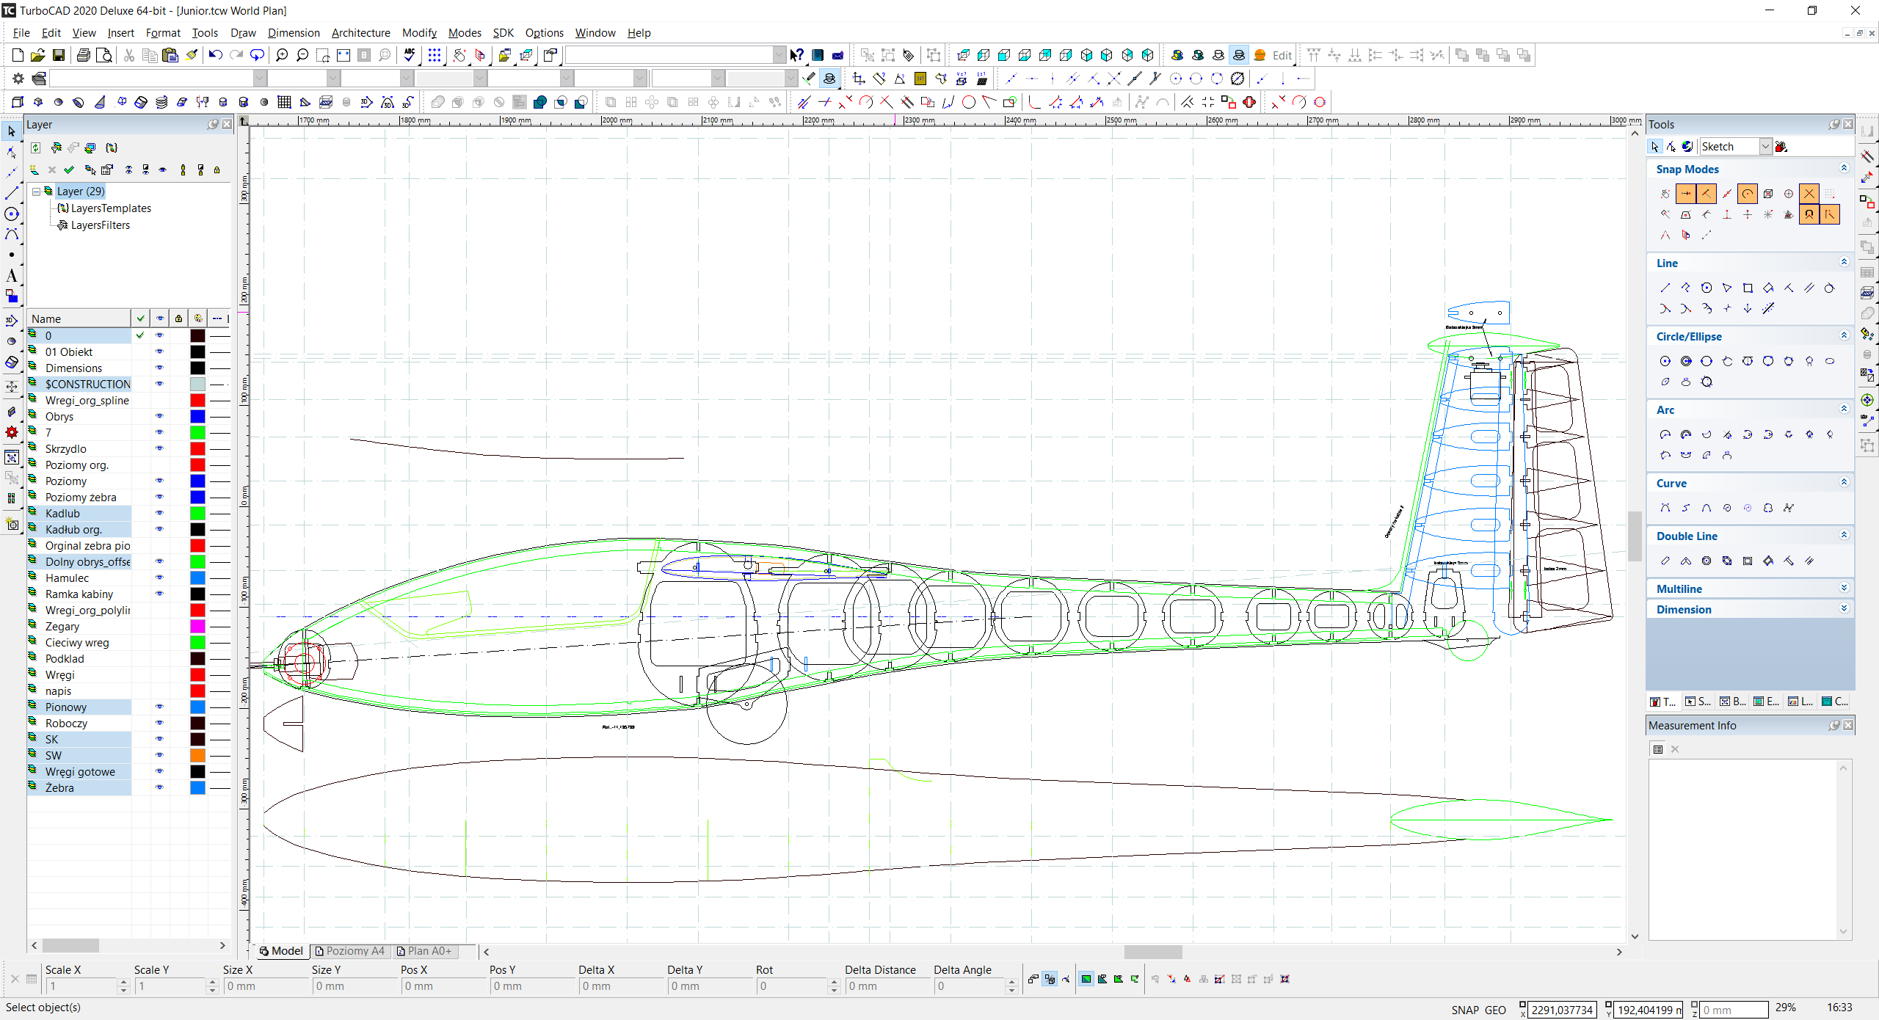
Task: Toggle the blue grid dots icon
Action: click(x=435, y=55)
